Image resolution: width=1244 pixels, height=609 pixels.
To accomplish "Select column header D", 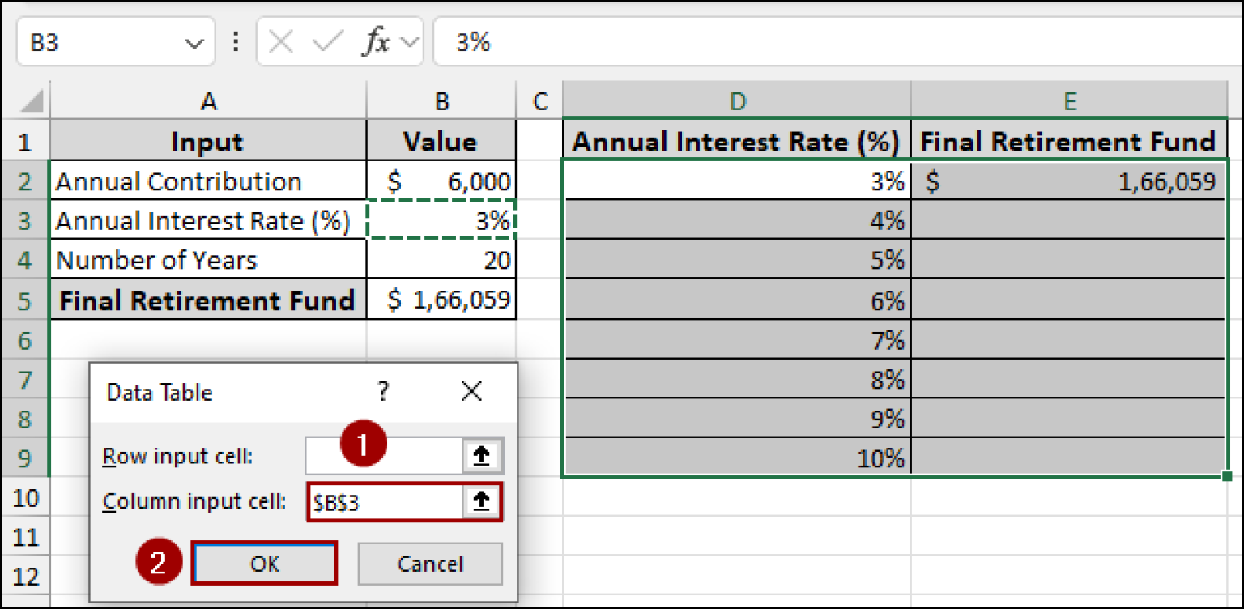I will coord(738,101).
